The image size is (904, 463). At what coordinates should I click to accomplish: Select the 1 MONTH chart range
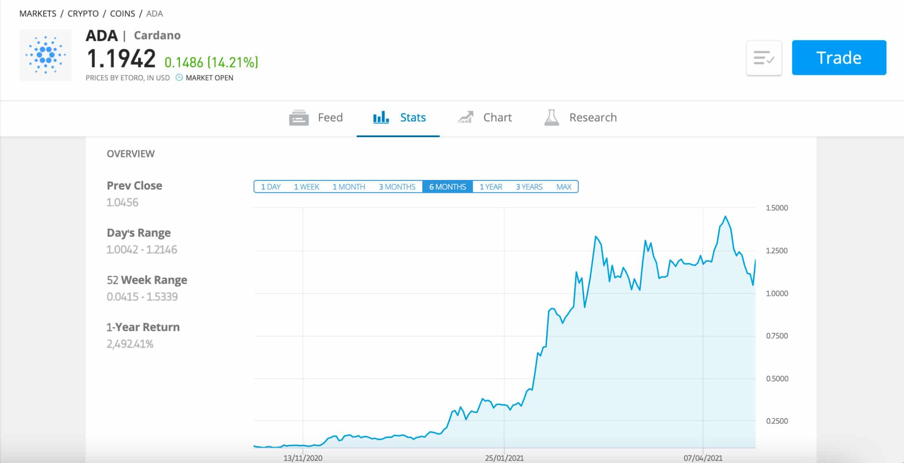click(349, 187)
